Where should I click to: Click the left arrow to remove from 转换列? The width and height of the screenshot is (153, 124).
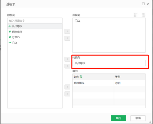point(67,66)
